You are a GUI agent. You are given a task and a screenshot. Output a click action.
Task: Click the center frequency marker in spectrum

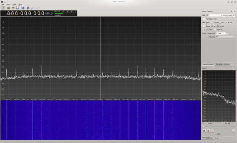(x=100, y=58)
